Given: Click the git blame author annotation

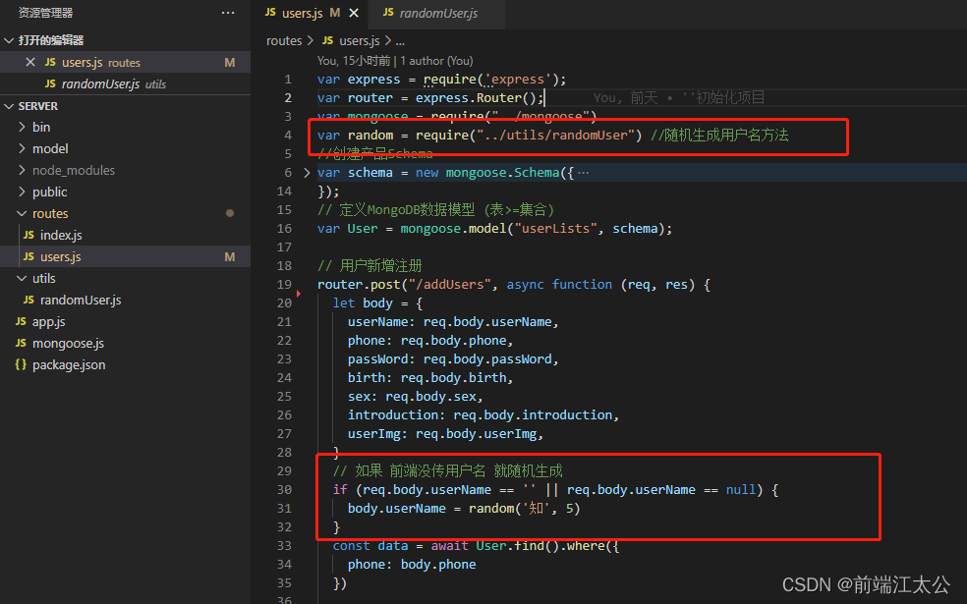Looking at the screenshot, I should (395, 61).
